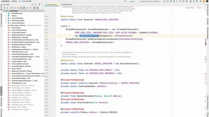The height and width of the screenshot is (117, 209).
Task: Toggle Show Properties yellow filter icon
Action: click(18, 8)
